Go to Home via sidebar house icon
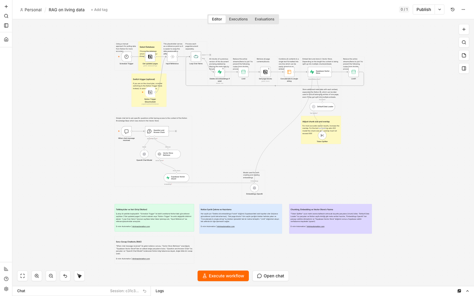The height and width of the screenshot is (296, 474). click(x=6, y=39)
